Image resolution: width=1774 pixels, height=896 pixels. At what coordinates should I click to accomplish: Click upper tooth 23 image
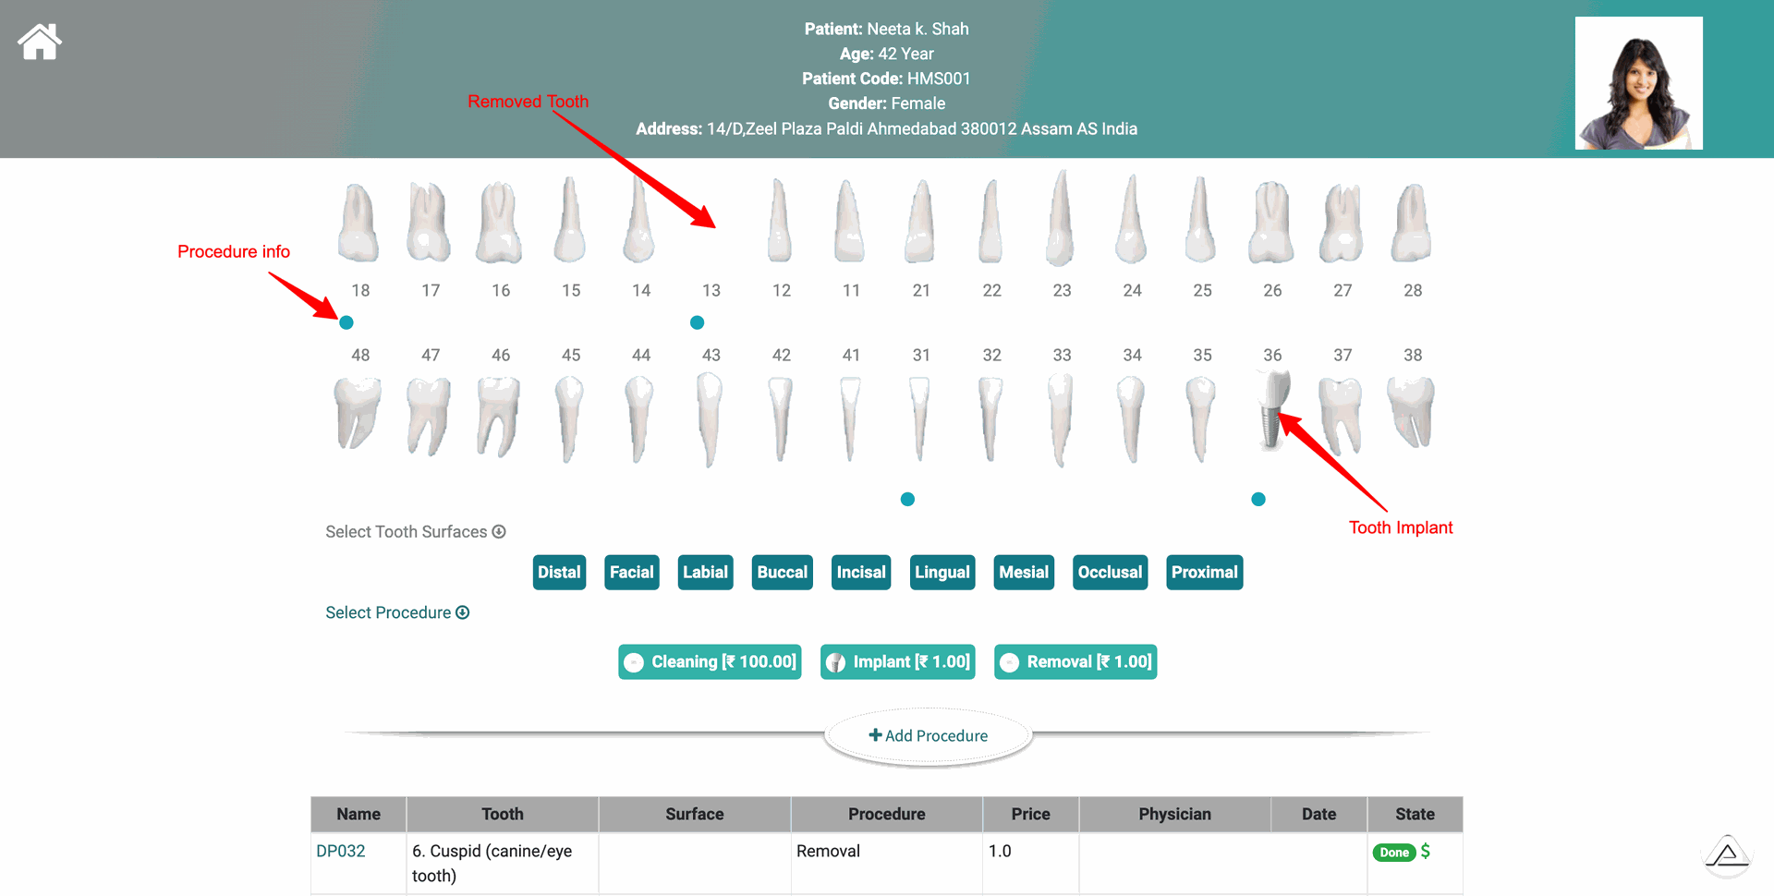[x=1061, y=221]
